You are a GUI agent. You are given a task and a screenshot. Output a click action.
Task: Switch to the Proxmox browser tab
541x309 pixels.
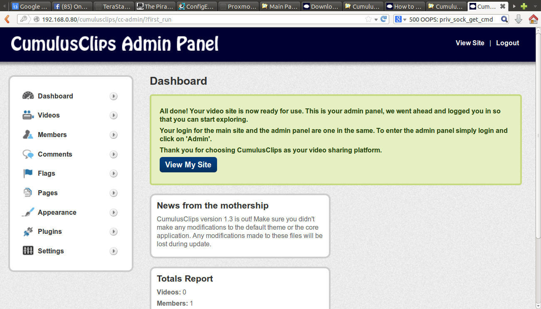[x=238, y=7]
